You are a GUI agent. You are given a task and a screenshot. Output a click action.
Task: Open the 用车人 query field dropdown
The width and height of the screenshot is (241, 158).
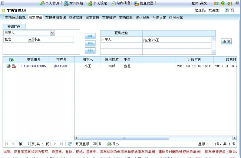click(x=52, y=33)
